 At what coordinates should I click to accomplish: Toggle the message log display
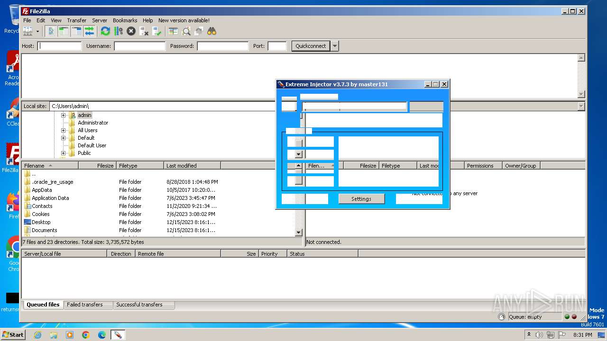(x=51, y=31)
